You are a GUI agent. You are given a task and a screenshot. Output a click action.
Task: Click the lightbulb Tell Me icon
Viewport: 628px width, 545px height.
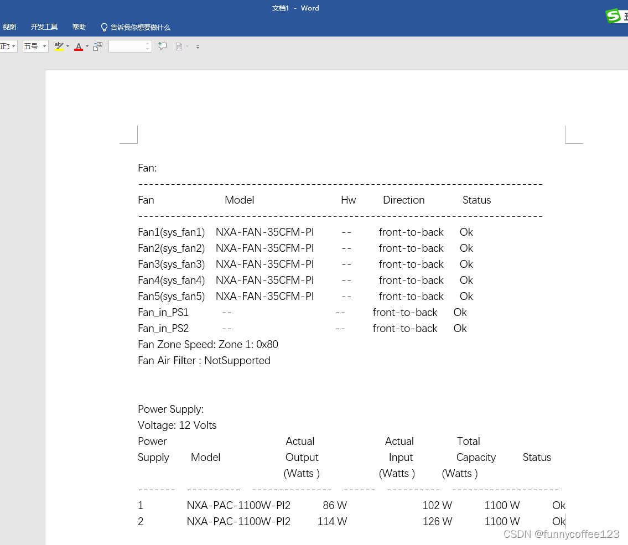click(104, 27)
